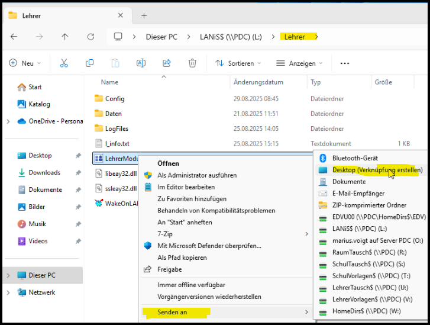Viewport: 430px width, 325px height.
Task: Click the Delete trash can icon
Action: pos(192,63)
